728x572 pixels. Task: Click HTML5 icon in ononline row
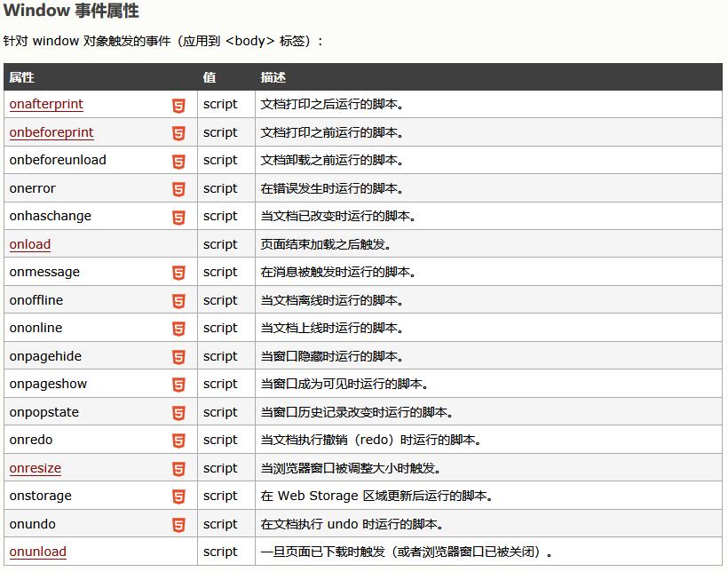[178, 329]
